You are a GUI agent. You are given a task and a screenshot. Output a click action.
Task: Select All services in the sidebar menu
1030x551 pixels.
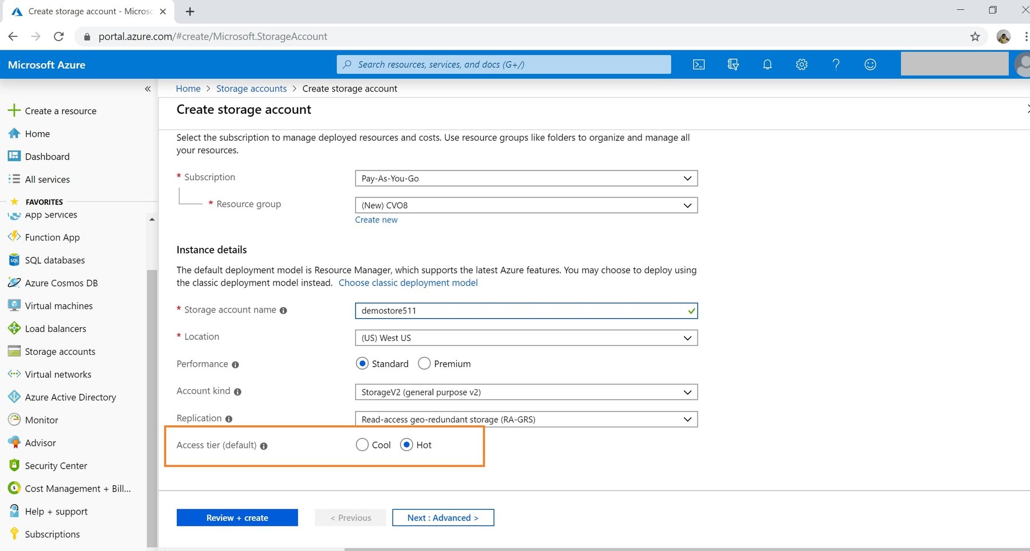pos(46,179)
